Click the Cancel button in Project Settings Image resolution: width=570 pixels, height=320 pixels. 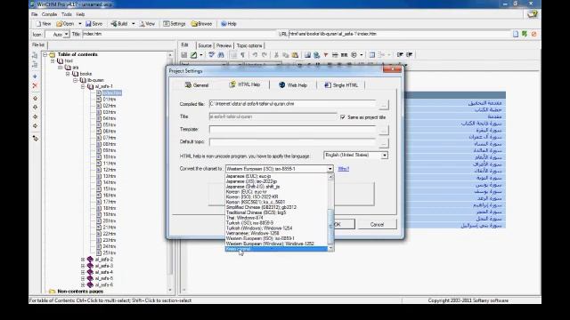pyautogui.click(x=377, y=224)
